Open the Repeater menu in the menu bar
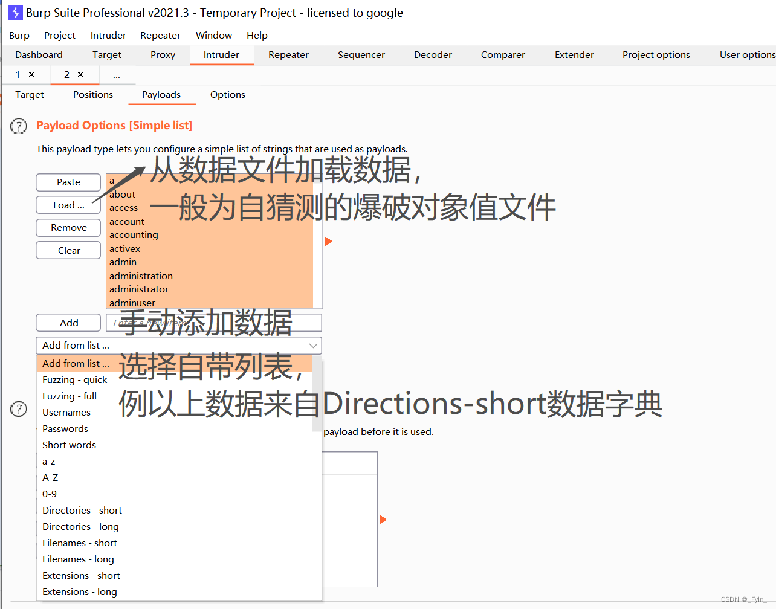Screen dimensions: 776x609 [160, 36]
